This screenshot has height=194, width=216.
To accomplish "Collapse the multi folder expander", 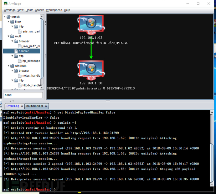I will (8, 36).
